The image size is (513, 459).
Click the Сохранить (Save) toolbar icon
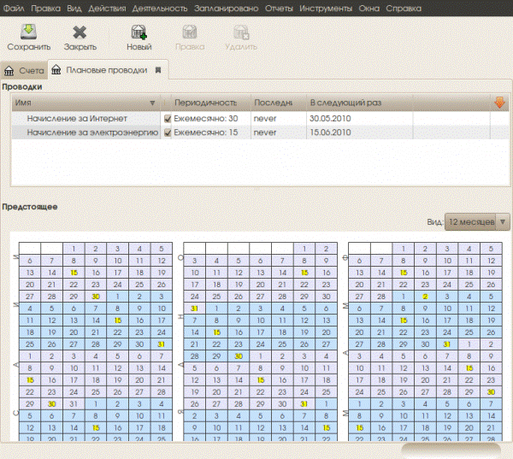29,32
